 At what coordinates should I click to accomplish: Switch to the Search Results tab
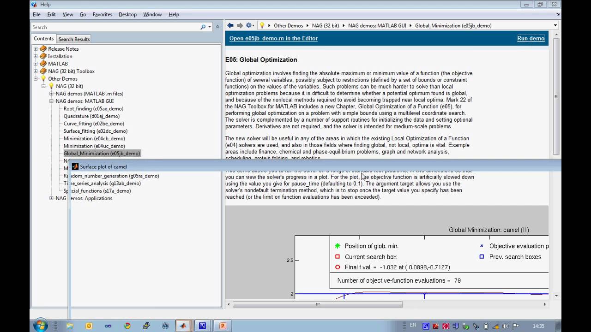(x=74, y=39)
